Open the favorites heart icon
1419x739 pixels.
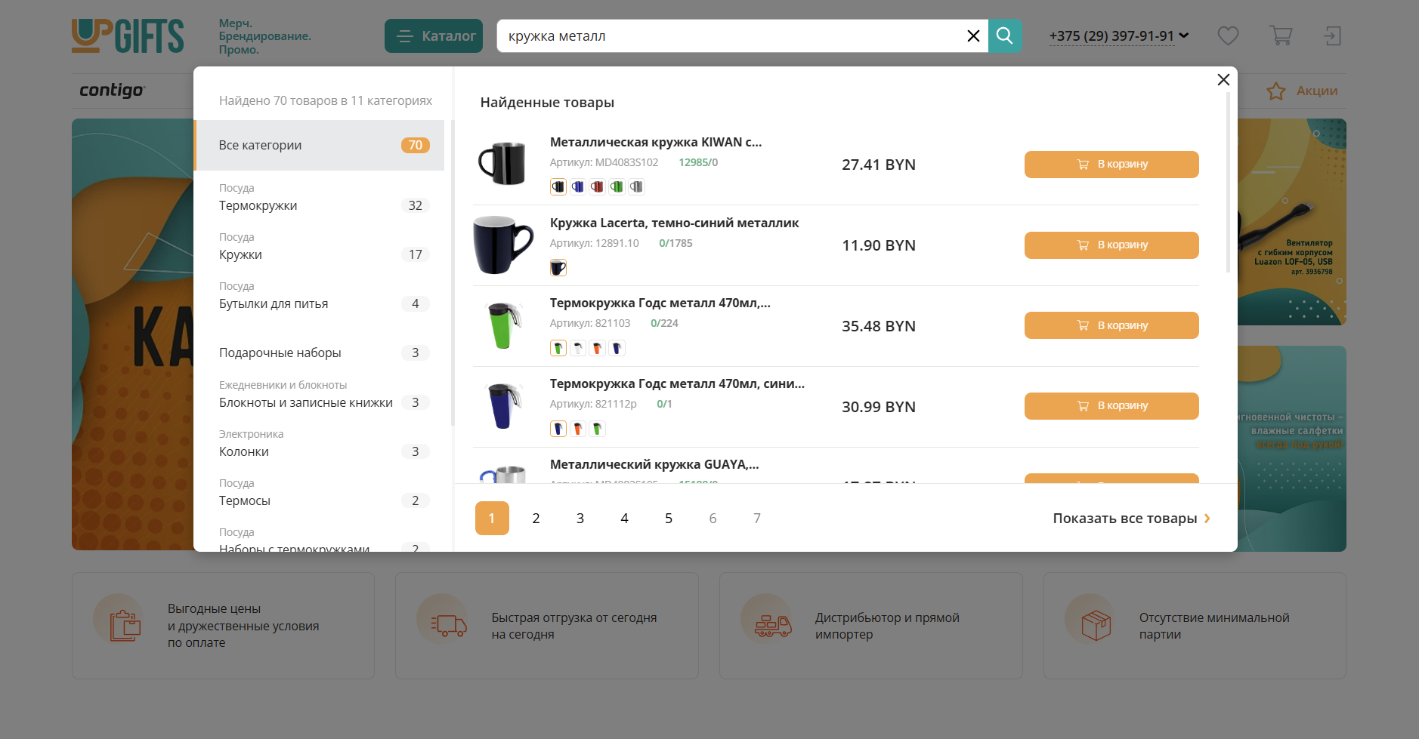1228,35
